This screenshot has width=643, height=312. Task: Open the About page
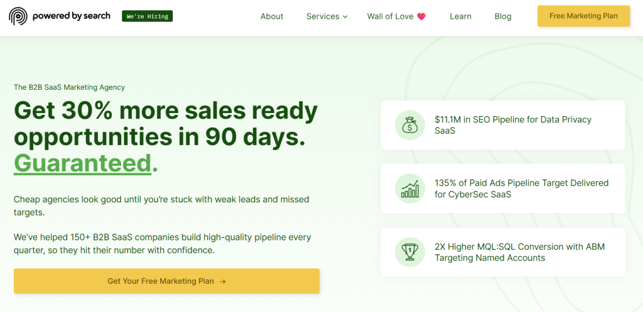(272, 16)
